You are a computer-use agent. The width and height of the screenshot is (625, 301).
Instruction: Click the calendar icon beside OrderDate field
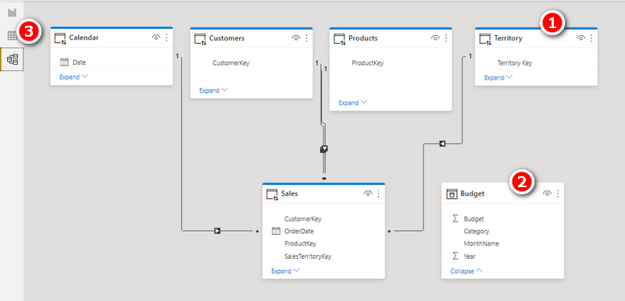pos(276,231)
